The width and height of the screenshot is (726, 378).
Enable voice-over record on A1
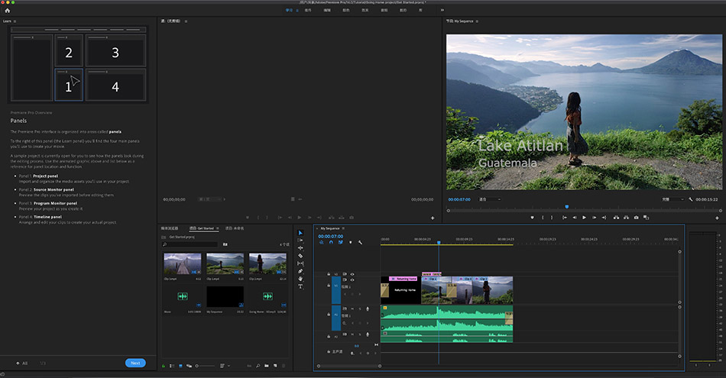[368, 309]
